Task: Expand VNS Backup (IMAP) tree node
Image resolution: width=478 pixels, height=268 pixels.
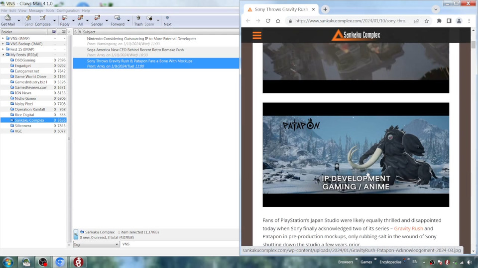Action: [3, 44]
